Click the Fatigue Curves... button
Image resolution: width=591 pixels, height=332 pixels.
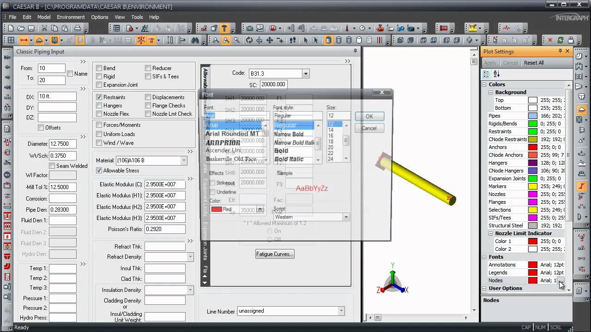[275, 254]
